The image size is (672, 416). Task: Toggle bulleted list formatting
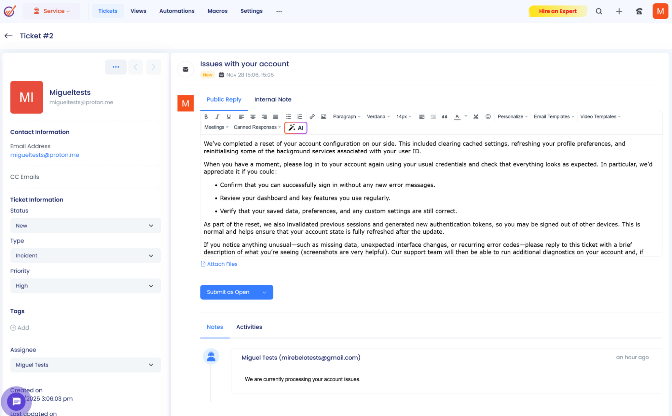click(x=288, y=116)
